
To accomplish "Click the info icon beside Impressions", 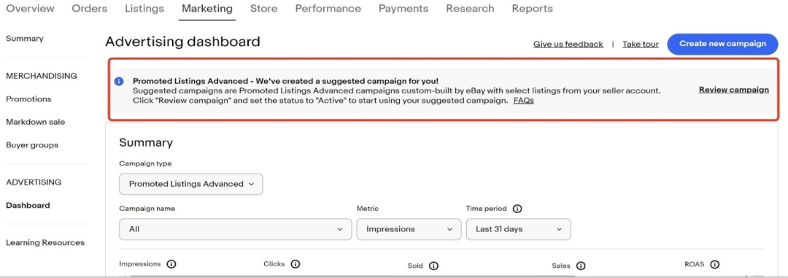I will [171, 264].
